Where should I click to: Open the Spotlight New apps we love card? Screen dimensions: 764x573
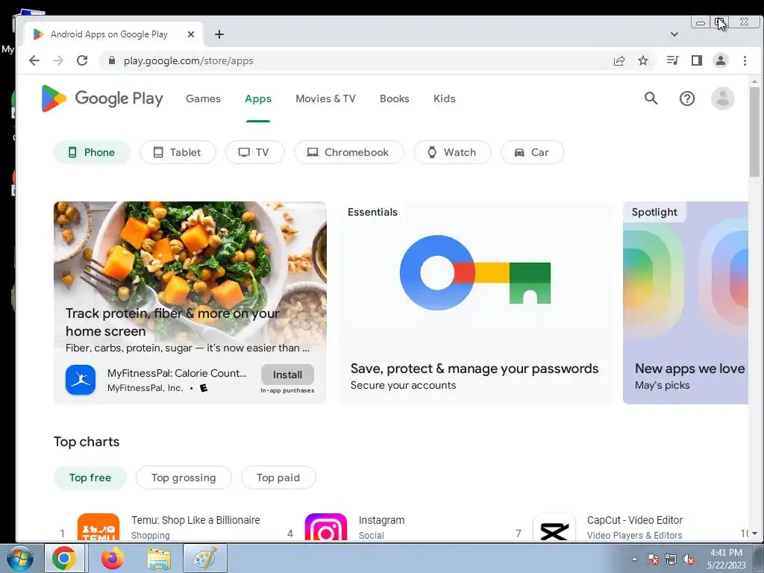point(686,303)
